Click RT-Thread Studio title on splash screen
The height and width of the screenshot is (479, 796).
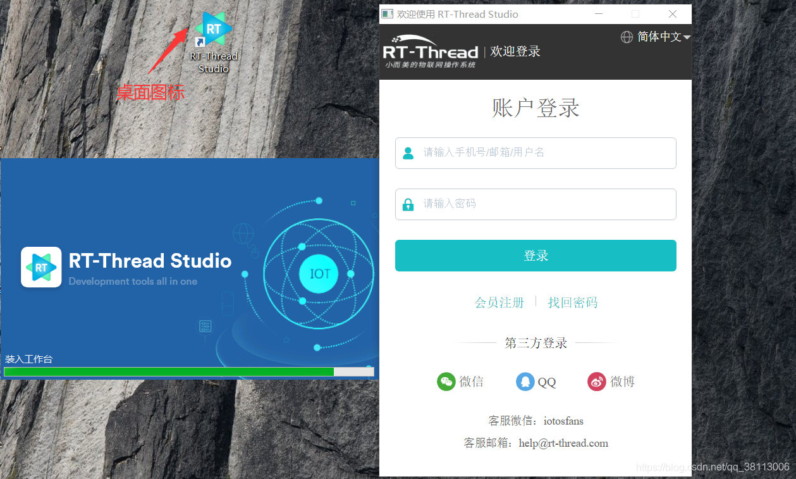pos(150,261)
